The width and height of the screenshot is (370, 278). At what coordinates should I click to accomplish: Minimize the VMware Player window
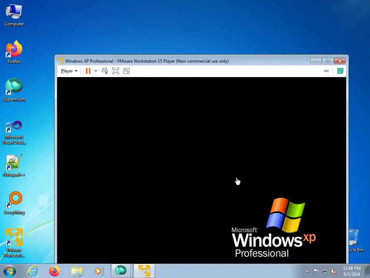click(316, 61)
